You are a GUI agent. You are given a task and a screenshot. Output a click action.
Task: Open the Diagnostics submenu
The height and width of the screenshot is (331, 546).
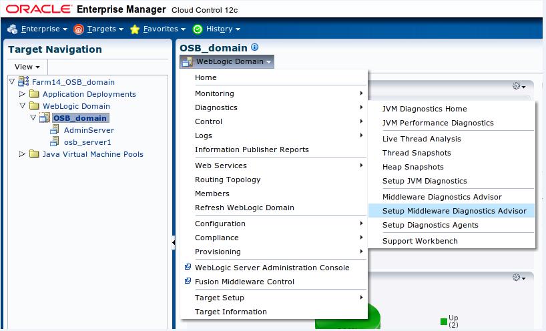click(274, 107)
